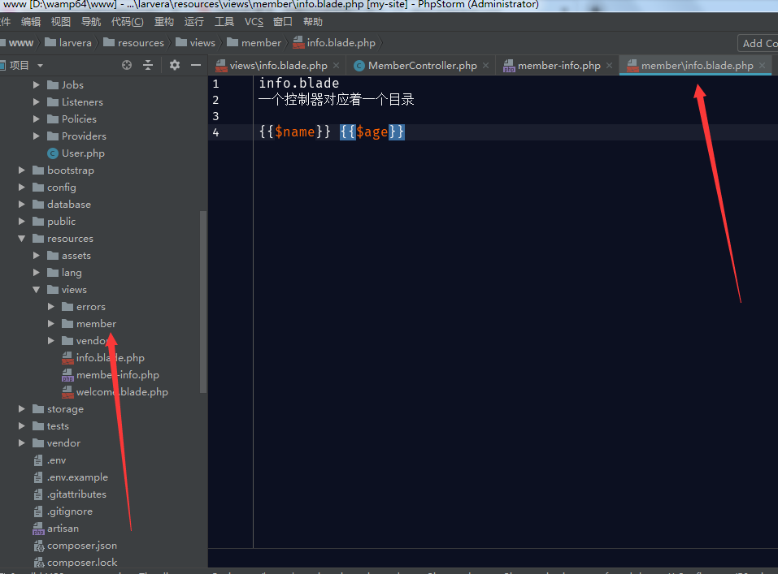The height and width of the screenshot is (574, 778).
Task: Click the artisan file icon
Action: click(38, 529)
